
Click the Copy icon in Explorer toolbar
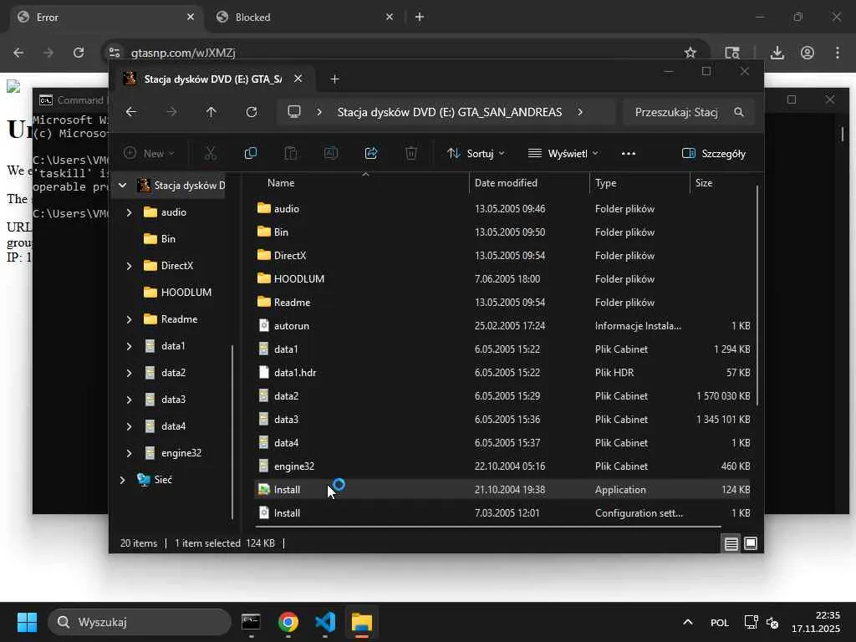pyautogui.click(x=250, y=153)
